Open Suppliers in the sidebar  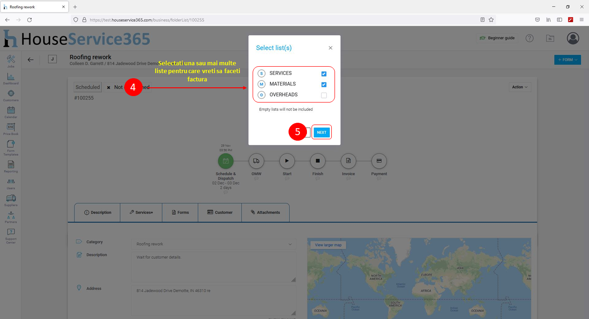coord(11,200)
